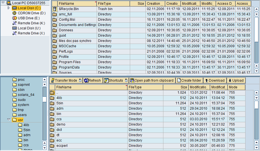Click bottom scroll-down arrow of remote file list
The image size is (260, 151).
[256, 147]
